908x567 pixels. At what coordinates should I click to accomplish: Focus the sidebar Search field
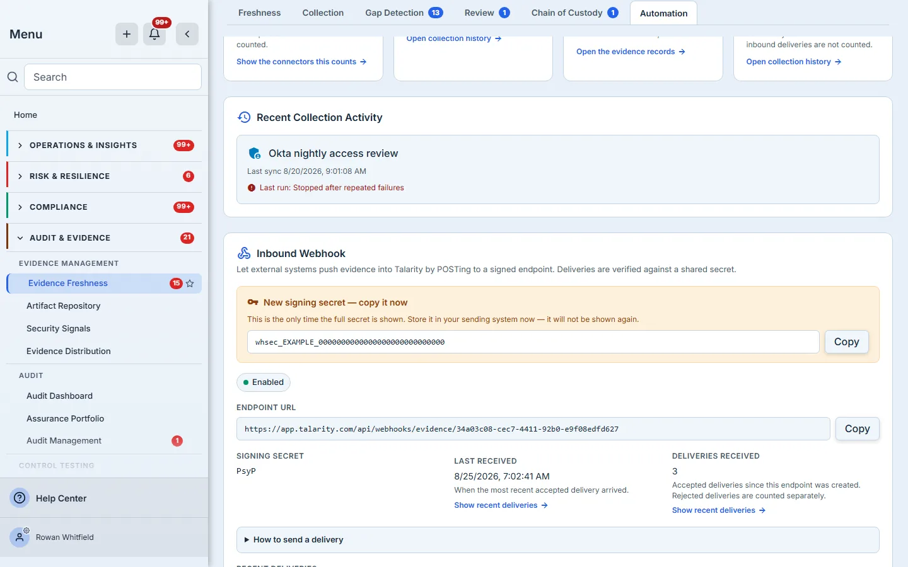113,77
